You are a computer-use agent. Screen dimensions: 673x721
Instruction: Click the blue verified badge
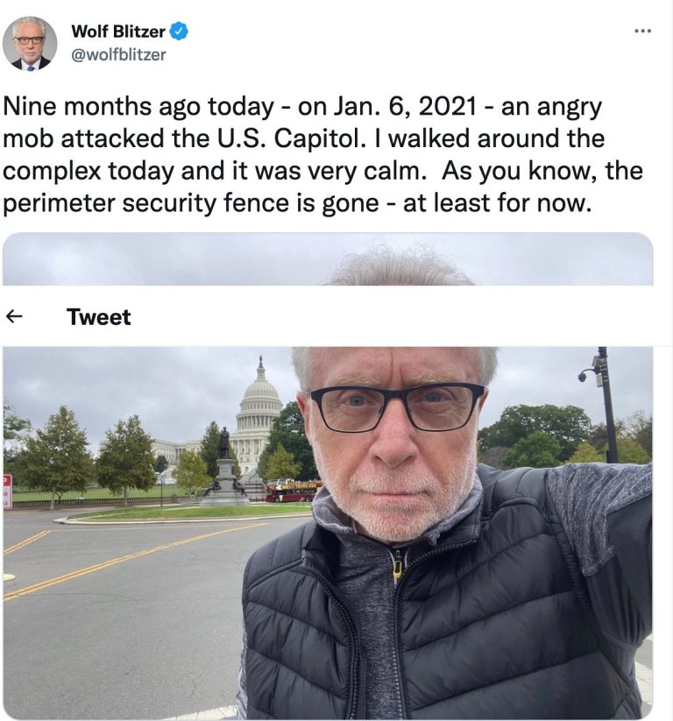point(179,32)
